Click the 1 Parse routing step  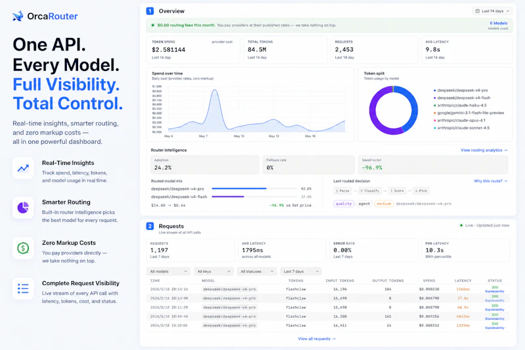(x=343, y=191)
